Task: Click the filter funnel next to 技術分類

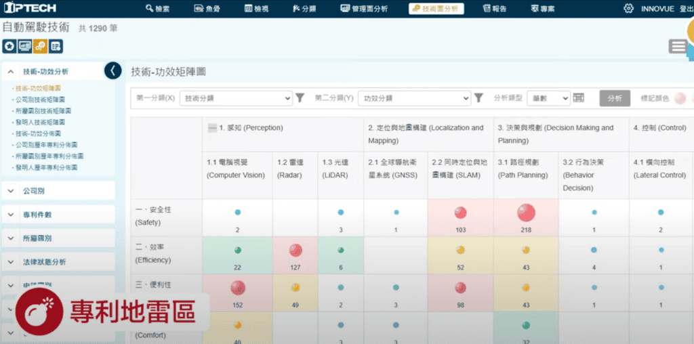Action: tap(300, 98)
